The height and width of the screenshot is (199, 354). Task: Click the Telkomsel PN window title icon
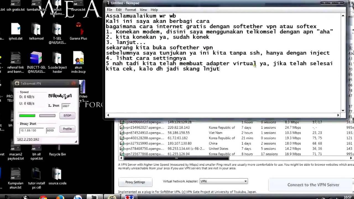(17, 83)
